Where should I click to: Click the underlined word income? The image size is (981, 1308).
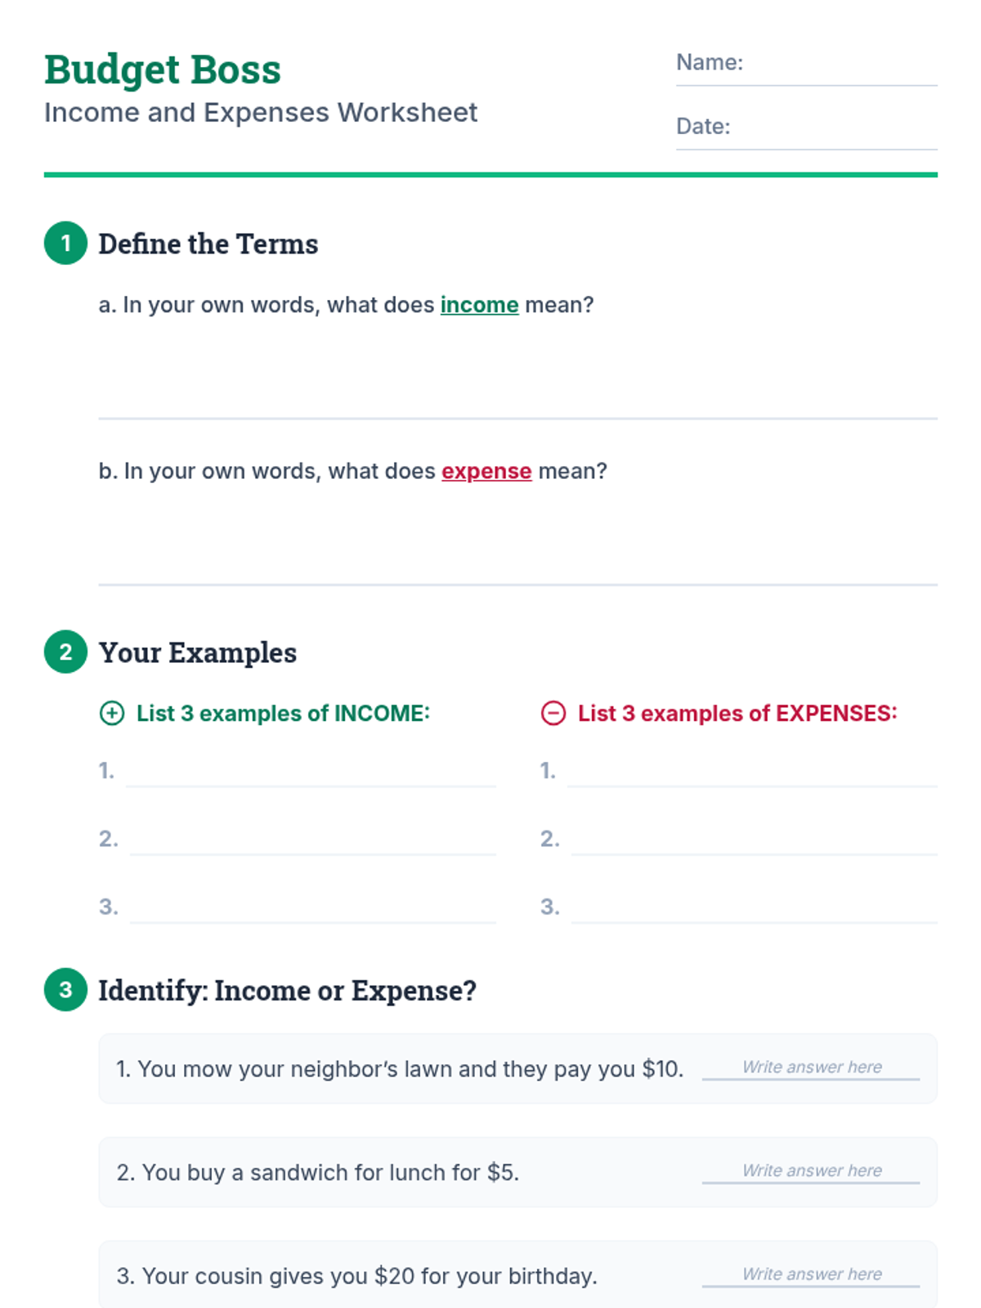tap(479, 305)
